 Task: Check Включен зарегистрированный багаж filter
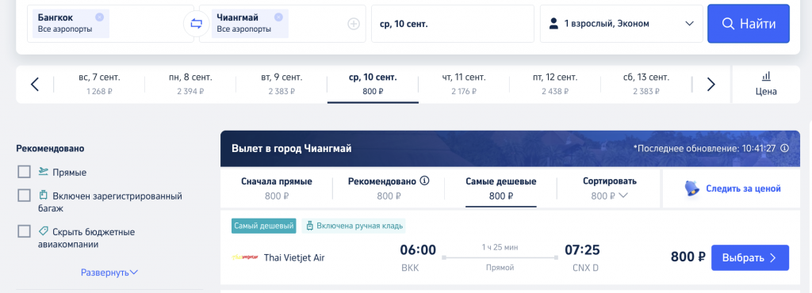coord(25,196)
